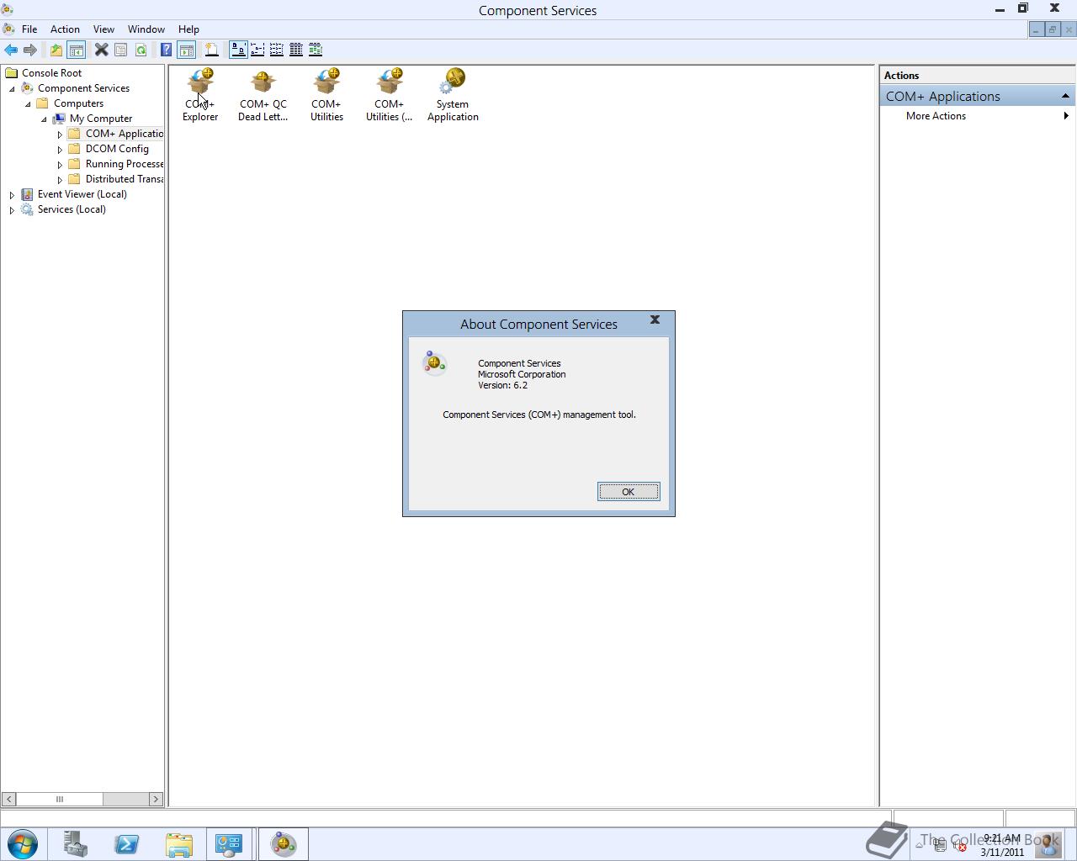Select the COM+ QC Dead Letter application

tap(263, 95)
